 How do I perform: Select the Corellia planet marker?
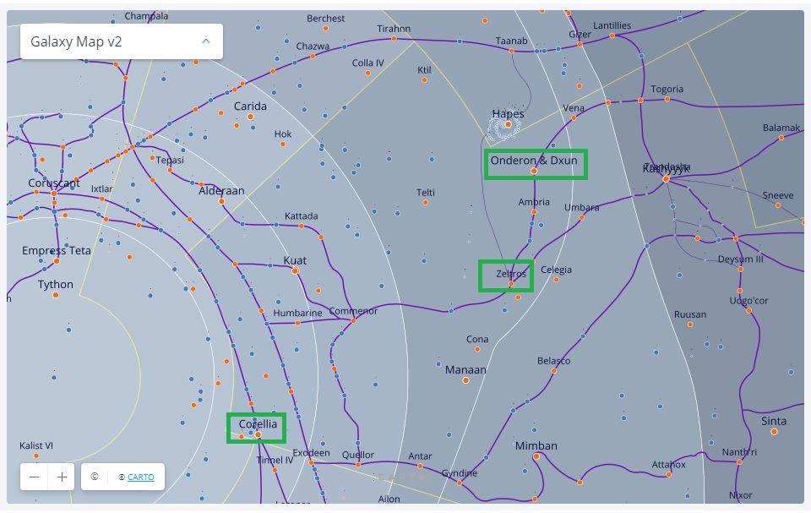coord(259,435)
